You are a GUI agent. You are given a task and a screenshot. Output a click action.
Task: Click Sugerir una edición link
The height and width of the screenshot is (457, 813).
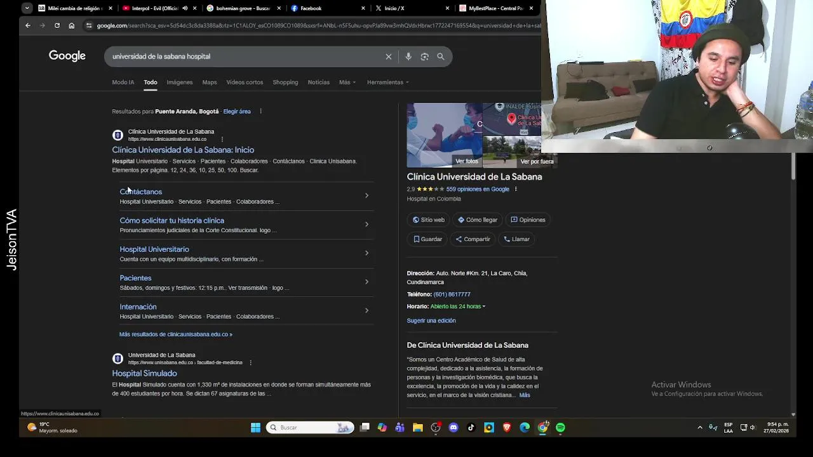pyautogui.click(x=431, y=321)
